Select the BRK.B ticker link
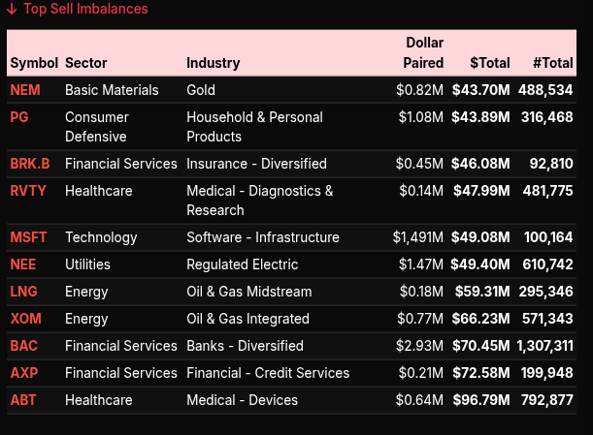 (x=29, y=164)
